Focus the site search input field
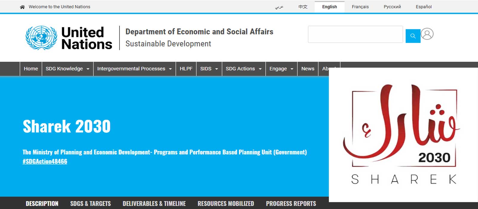The width and height of the screenshot is (478, 209). point(355,34)
